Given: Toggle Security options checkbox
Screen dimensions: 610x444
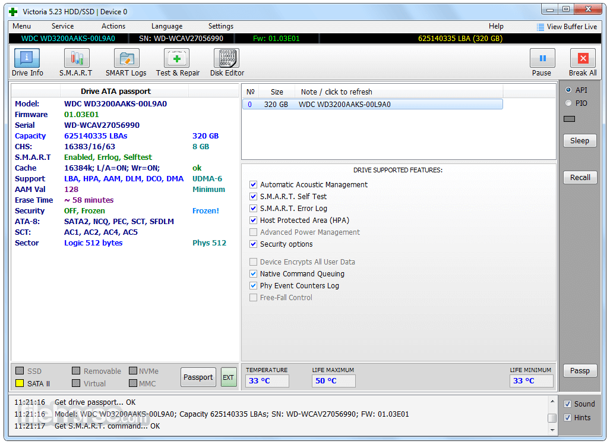Looking at the screenshot, I should coord(253,244).
